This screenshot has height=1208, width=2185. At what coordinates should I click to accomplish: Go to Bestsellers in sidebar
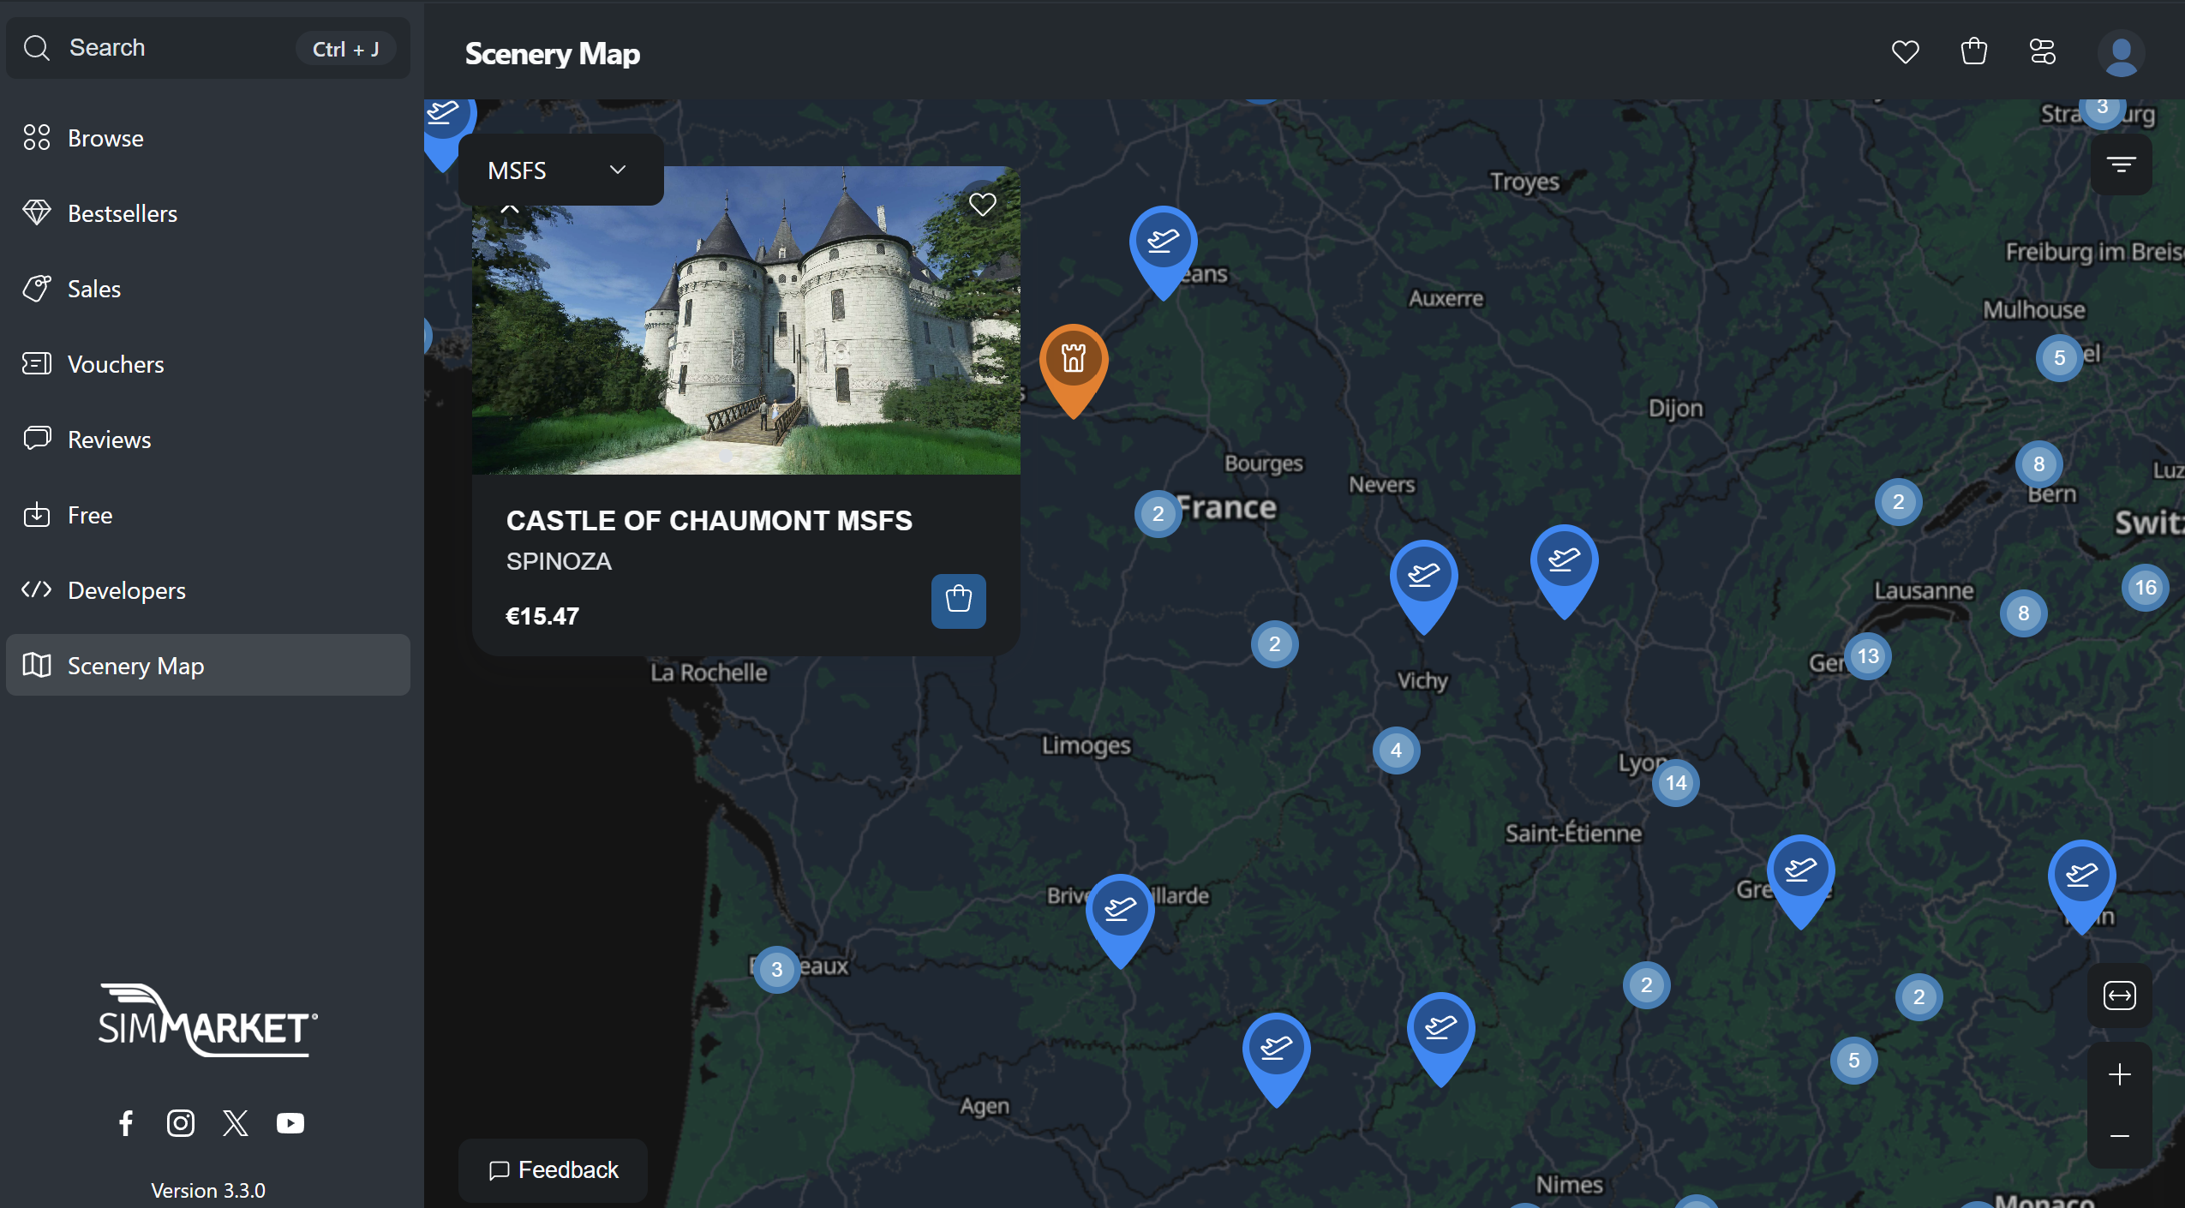pos(122,213)
